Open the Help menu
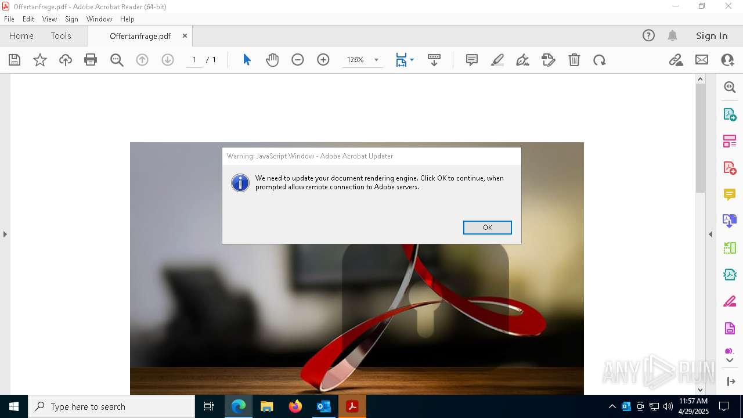Viewport: 743px width, 418px height. [x=127, y=19]
